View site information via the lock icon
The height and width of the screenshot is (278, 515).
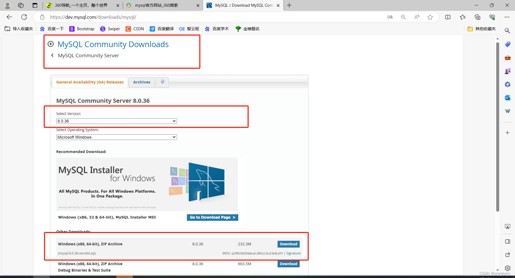tap(42, 17)
